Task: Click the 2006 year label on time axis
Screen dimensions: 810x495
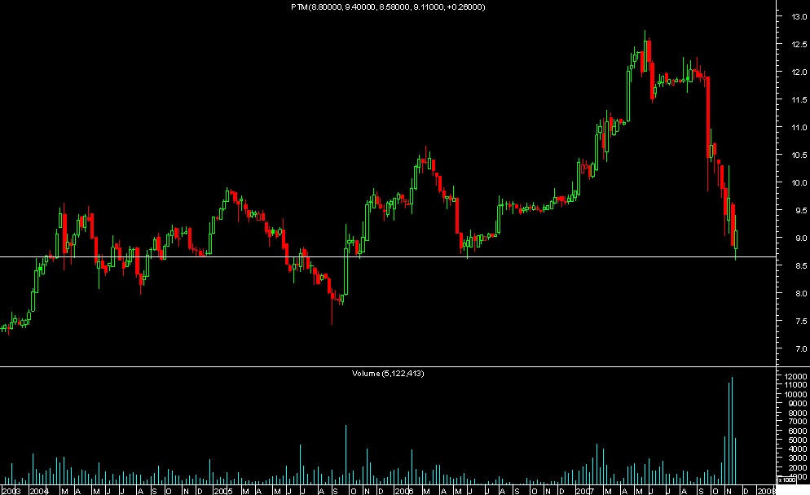Action: tap(404, 491)
